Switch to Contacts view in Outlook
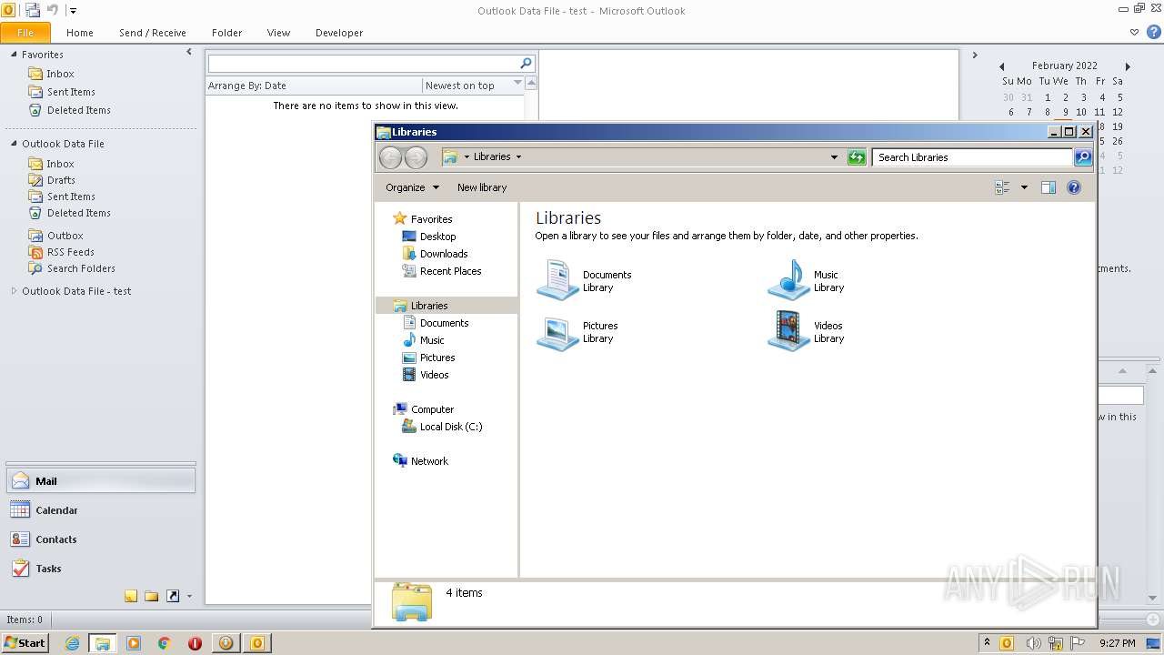 coord(101,539)
